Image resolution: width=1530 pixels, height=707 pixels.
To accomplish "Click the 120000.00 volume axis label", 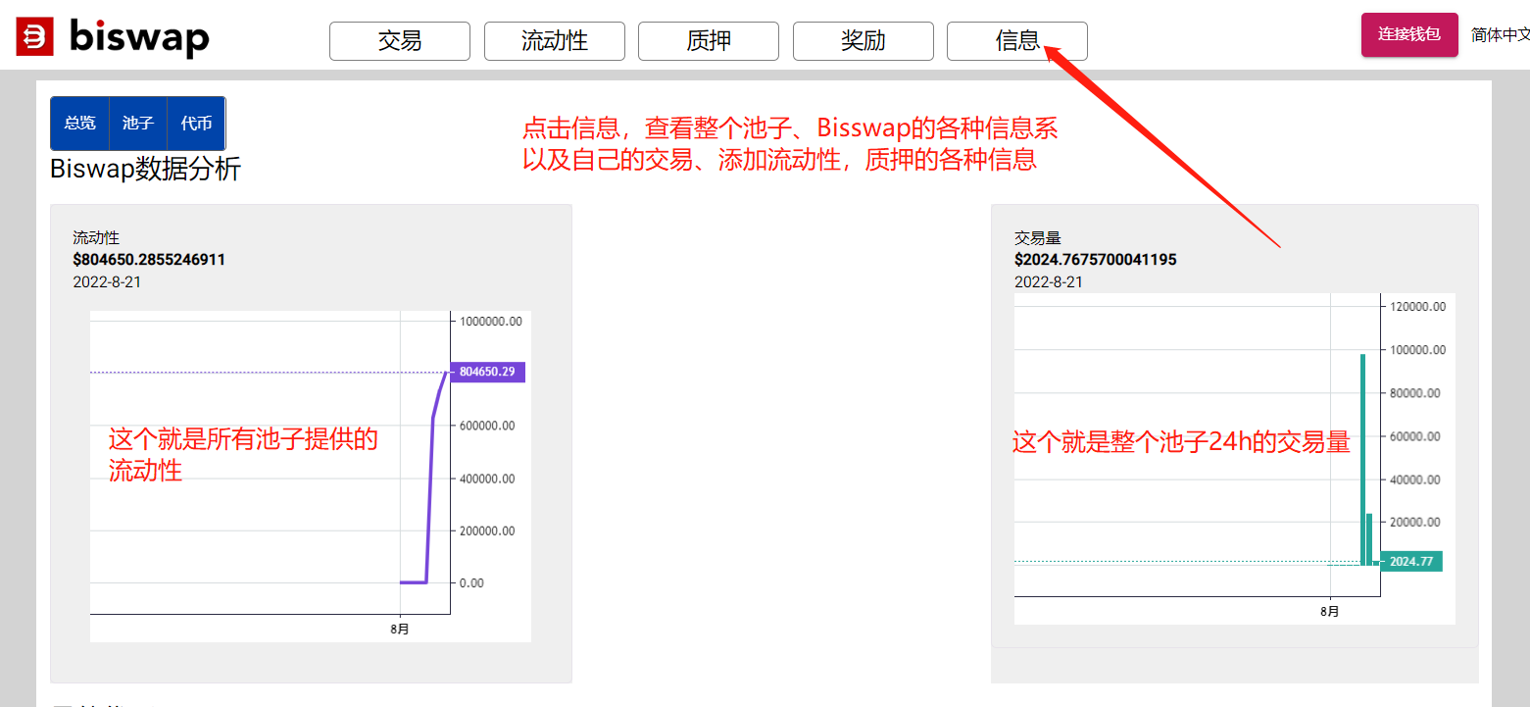I will click(1418, 307).
